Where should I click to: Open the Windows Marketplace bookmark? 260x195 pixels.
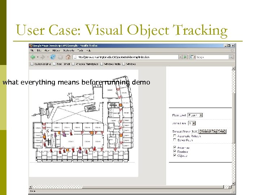85,64
